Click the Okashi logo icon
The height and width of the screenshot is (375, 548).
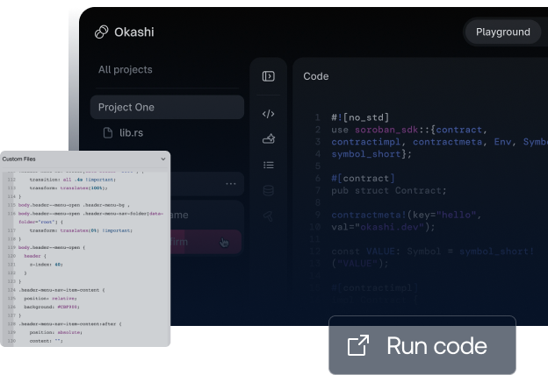coord(101,32)
